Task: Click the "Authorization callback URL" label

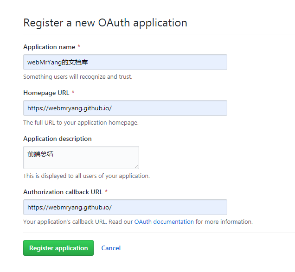Action: (x=63, y=192)
